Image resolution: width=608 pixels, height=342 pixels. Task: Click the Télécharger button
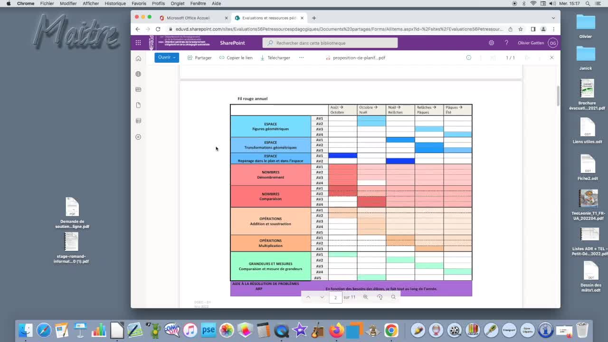pos(275,57)
